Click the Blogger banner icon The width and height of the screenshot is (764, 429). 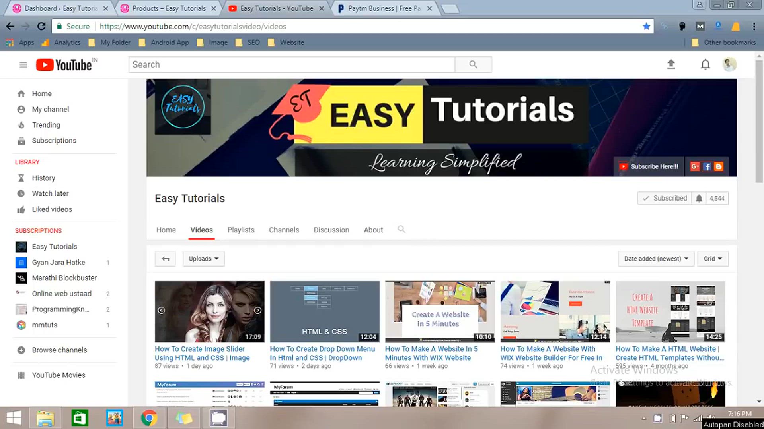click(719, 166)
